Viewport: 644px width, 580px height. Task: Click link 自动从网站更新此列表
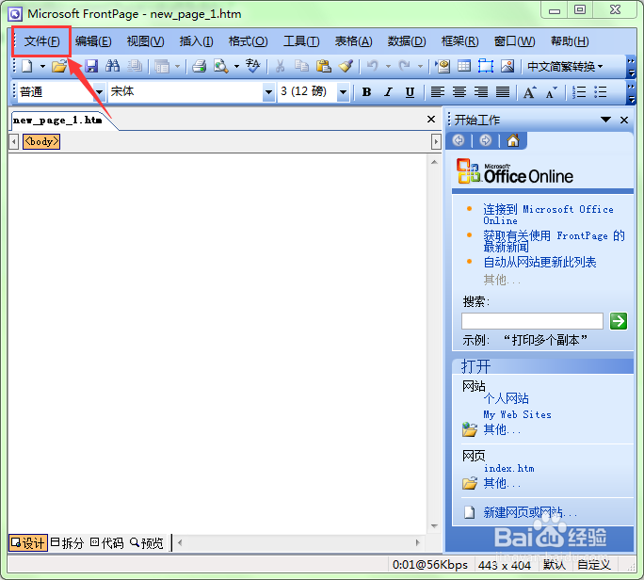click(539, 262)
